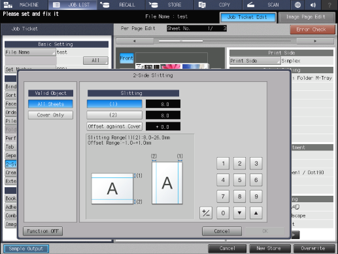This screenshot has height=254, width=338.
Task: Open the All pages selector button
Action: click(95, 60)
